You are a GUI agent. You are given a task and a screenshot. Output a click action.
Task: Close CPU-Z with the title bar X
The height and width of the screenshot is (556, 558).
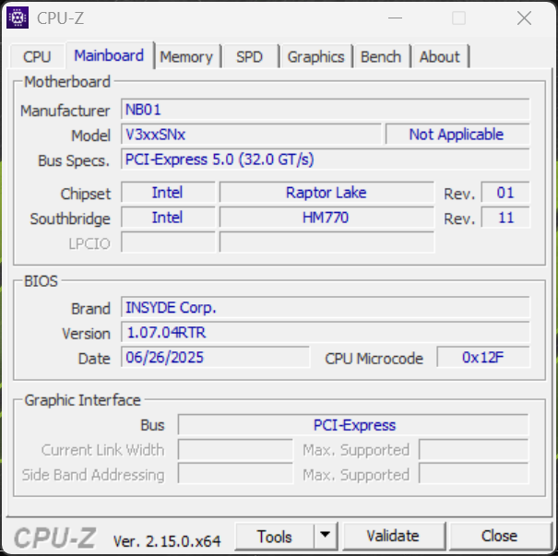click(x=524, y=18)
